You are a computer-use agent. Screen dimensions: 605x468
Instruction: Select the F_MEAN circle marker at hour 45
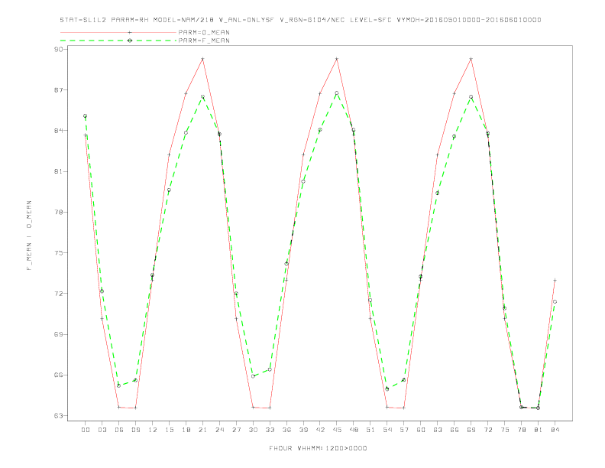pos(337,93)
